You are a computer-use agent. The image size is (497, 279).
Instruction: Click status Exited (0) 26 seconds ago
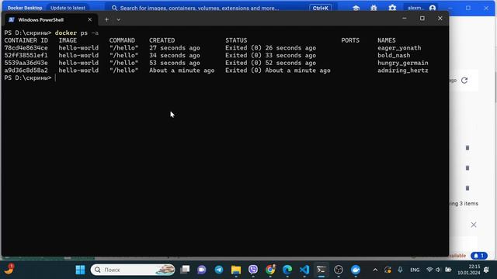pos(271,48)
